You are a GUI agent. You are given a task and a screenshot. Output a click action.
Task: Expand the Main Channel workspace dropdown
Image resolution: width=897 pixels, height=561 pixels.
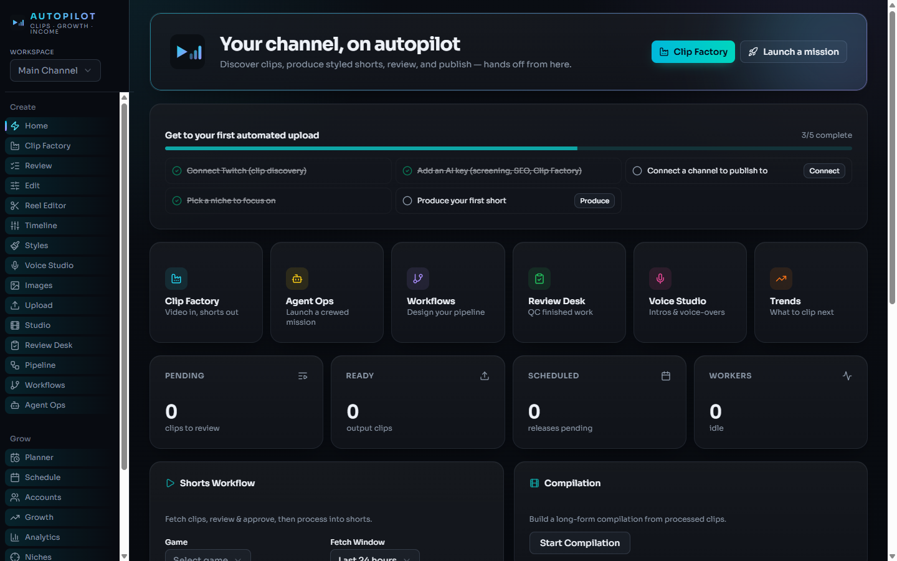(55, 70)
